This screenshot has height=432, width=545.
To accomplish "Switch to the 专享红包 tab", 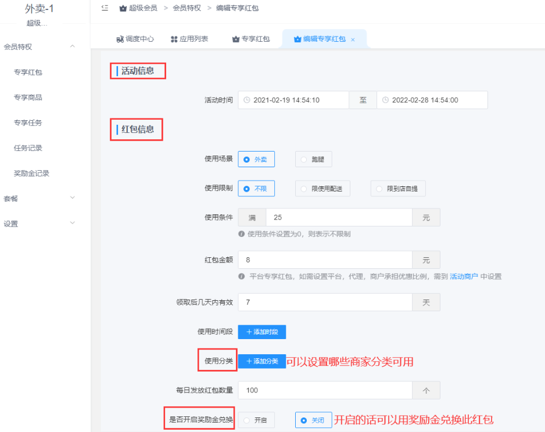I will [x=251, y=39].
